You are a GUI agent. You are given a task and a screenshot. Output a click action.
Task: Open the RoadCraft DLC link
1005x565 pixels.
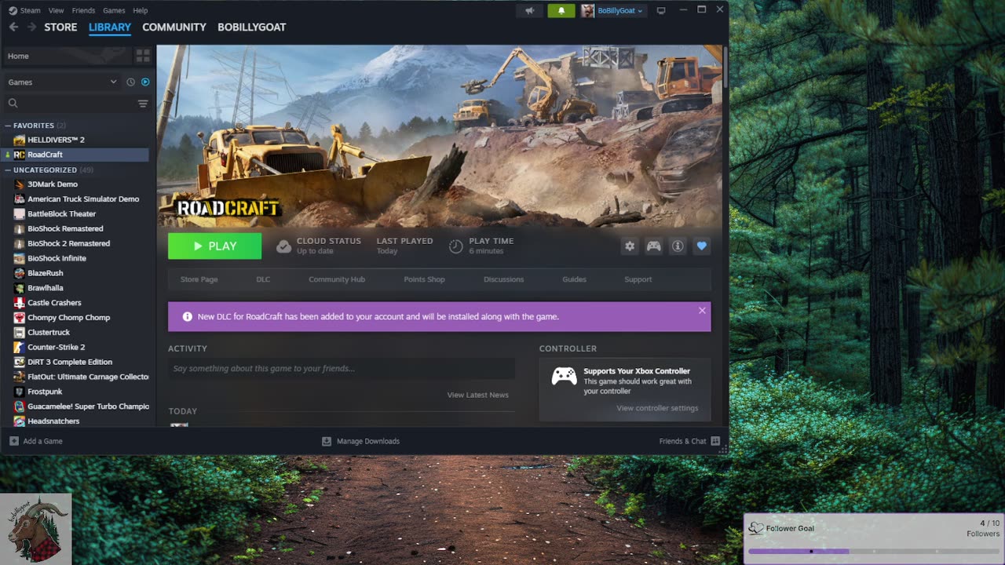(x=263, y=279)
